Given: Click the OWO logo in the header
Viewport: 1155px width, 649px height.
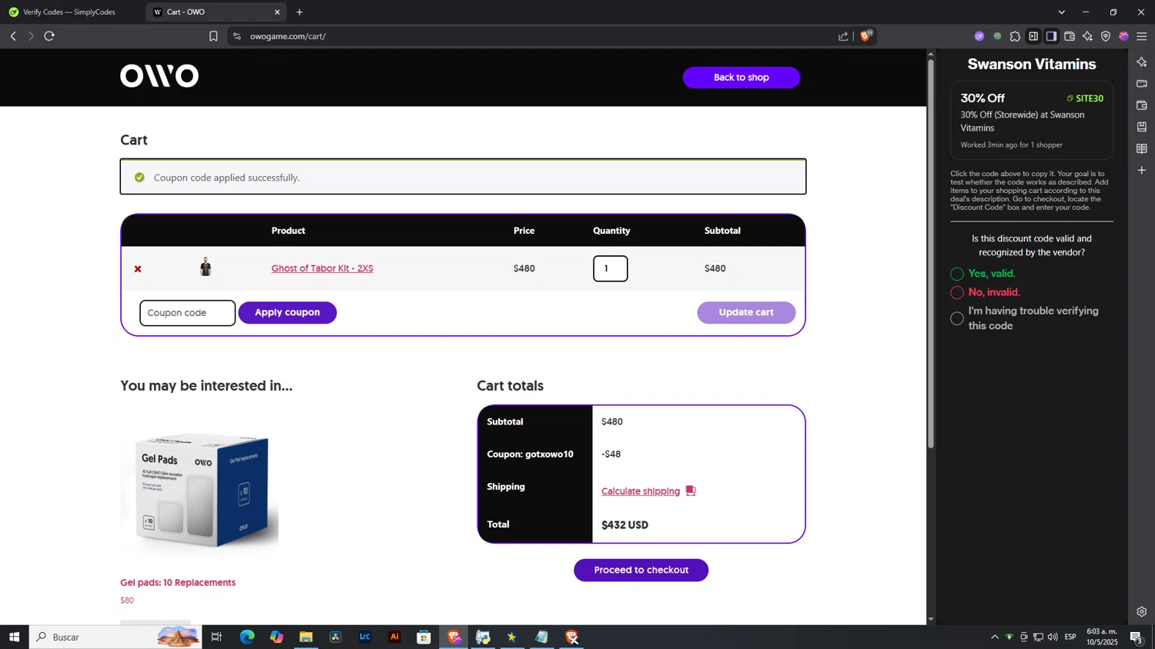Looking at the screenshot, I should point(159,75).
